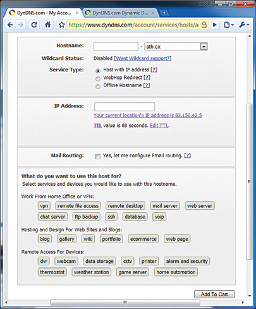Viewport: 256px width, 309px height.
Task: Select the DynDNS.com - My Acco... tab
Action: (44, 13)
